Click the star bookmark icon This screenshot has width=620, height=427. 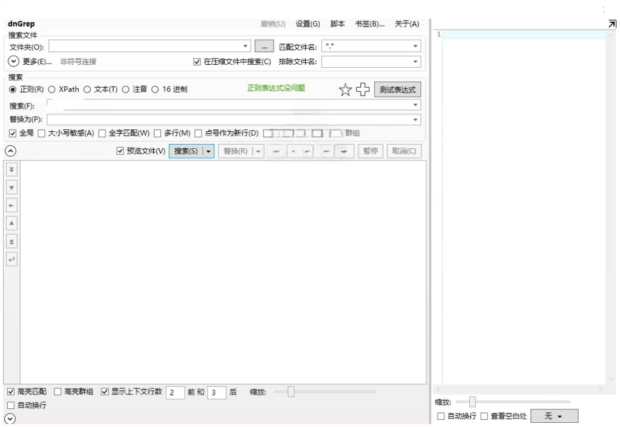click(345, 90)
